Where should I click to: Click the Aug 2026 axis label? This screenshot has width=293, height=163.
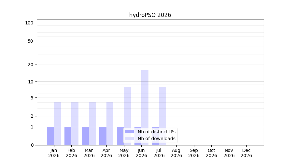[176, 153]
